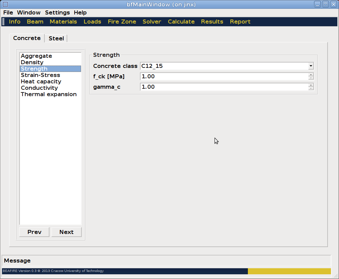This screenshot has width=339, height=279.
Task: Click the toolbar grip handle left of Info
Action: [3, 22]
